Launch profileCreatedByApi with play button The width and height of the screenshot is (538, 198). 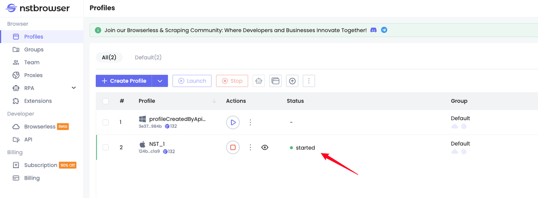[233, 122]
